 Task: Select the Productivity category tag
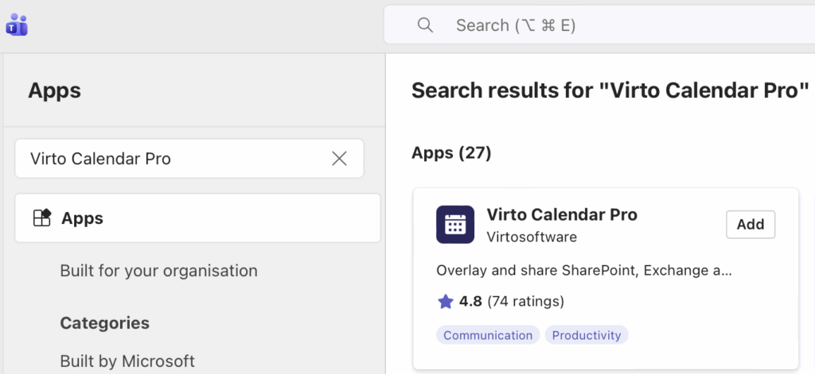click(587, 335)
